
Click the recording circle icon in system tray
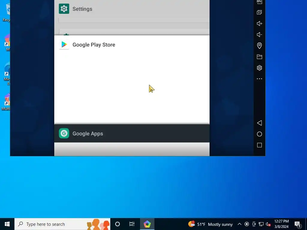point(247,224)
